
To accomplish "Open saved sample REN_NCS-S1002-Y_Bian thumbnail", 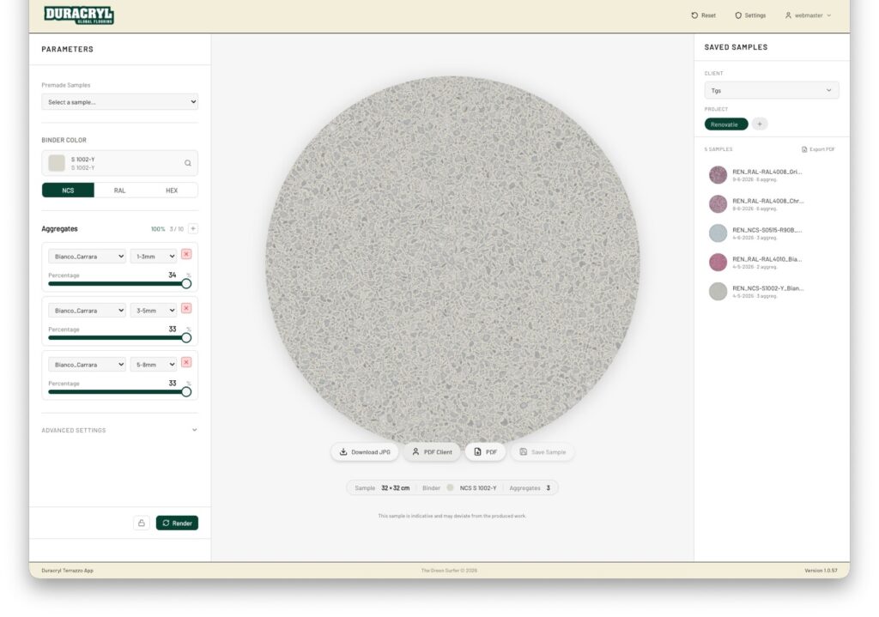I will (x=718, y=292).
